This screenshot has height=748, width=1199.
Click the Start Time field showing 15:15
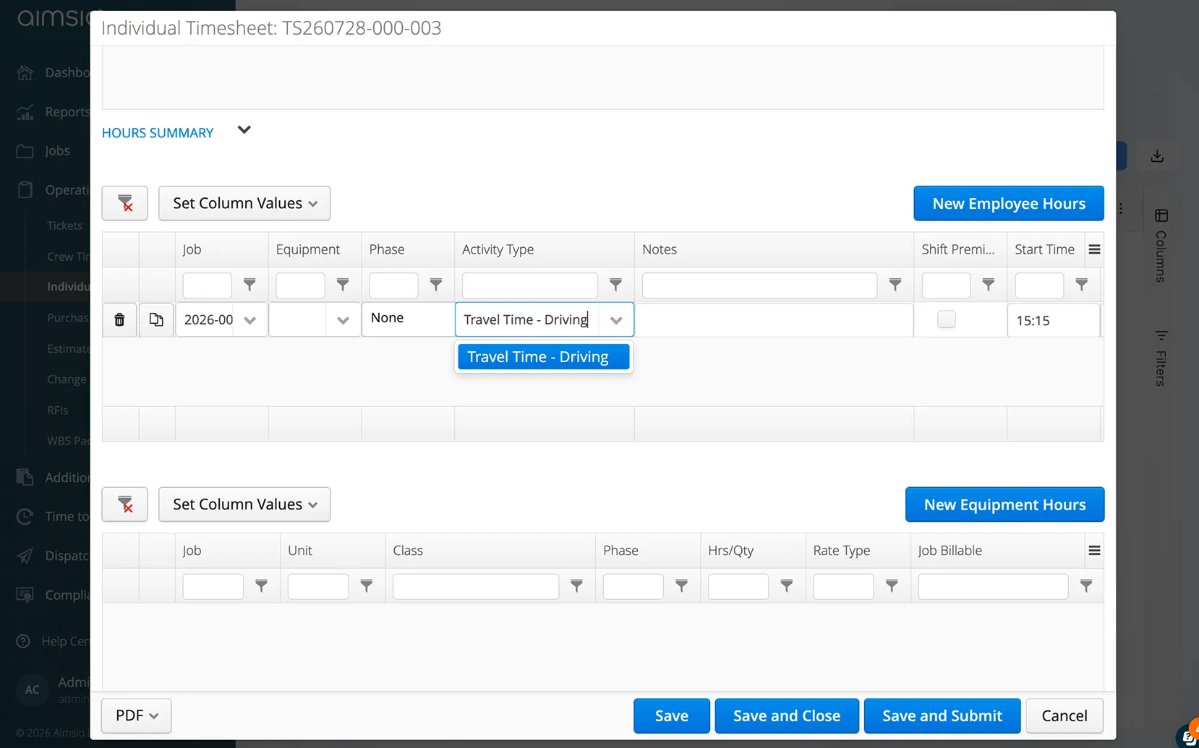1054,320
